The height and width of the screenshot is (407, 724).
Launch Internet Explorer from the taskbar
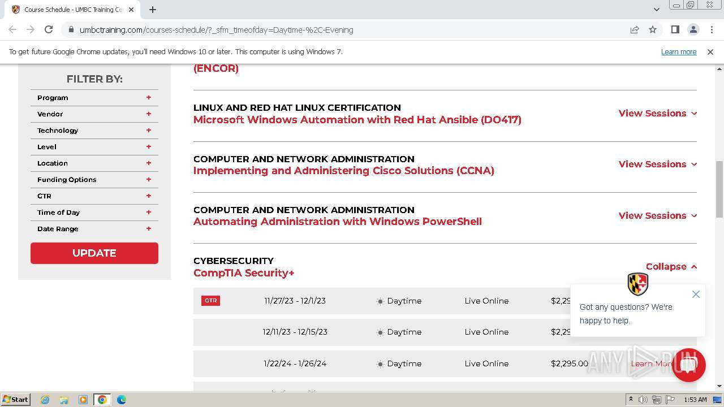tap(45, 400)
